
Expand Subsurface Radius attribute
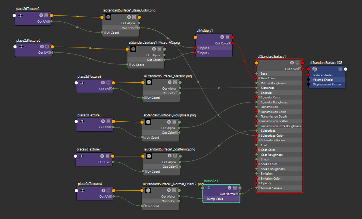(x=259, y=140)
